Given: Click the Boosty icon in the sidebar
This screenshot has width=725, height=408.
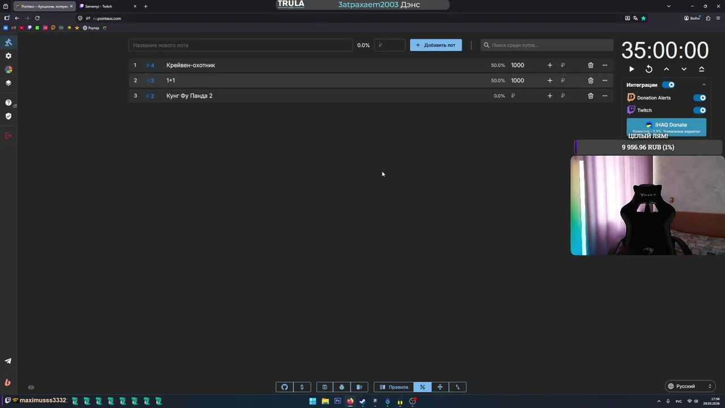Looking at the screenshot, I should pyautogui.click(x=8, y=382).
